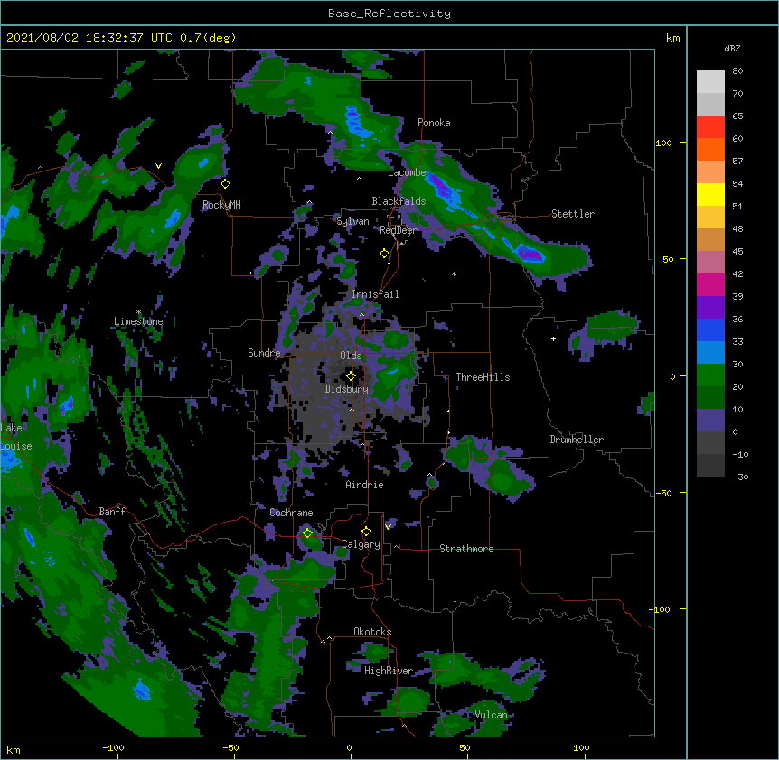
Task: Click the Lacombe city label
Action: pyautogui.click(x=407, y=172)
